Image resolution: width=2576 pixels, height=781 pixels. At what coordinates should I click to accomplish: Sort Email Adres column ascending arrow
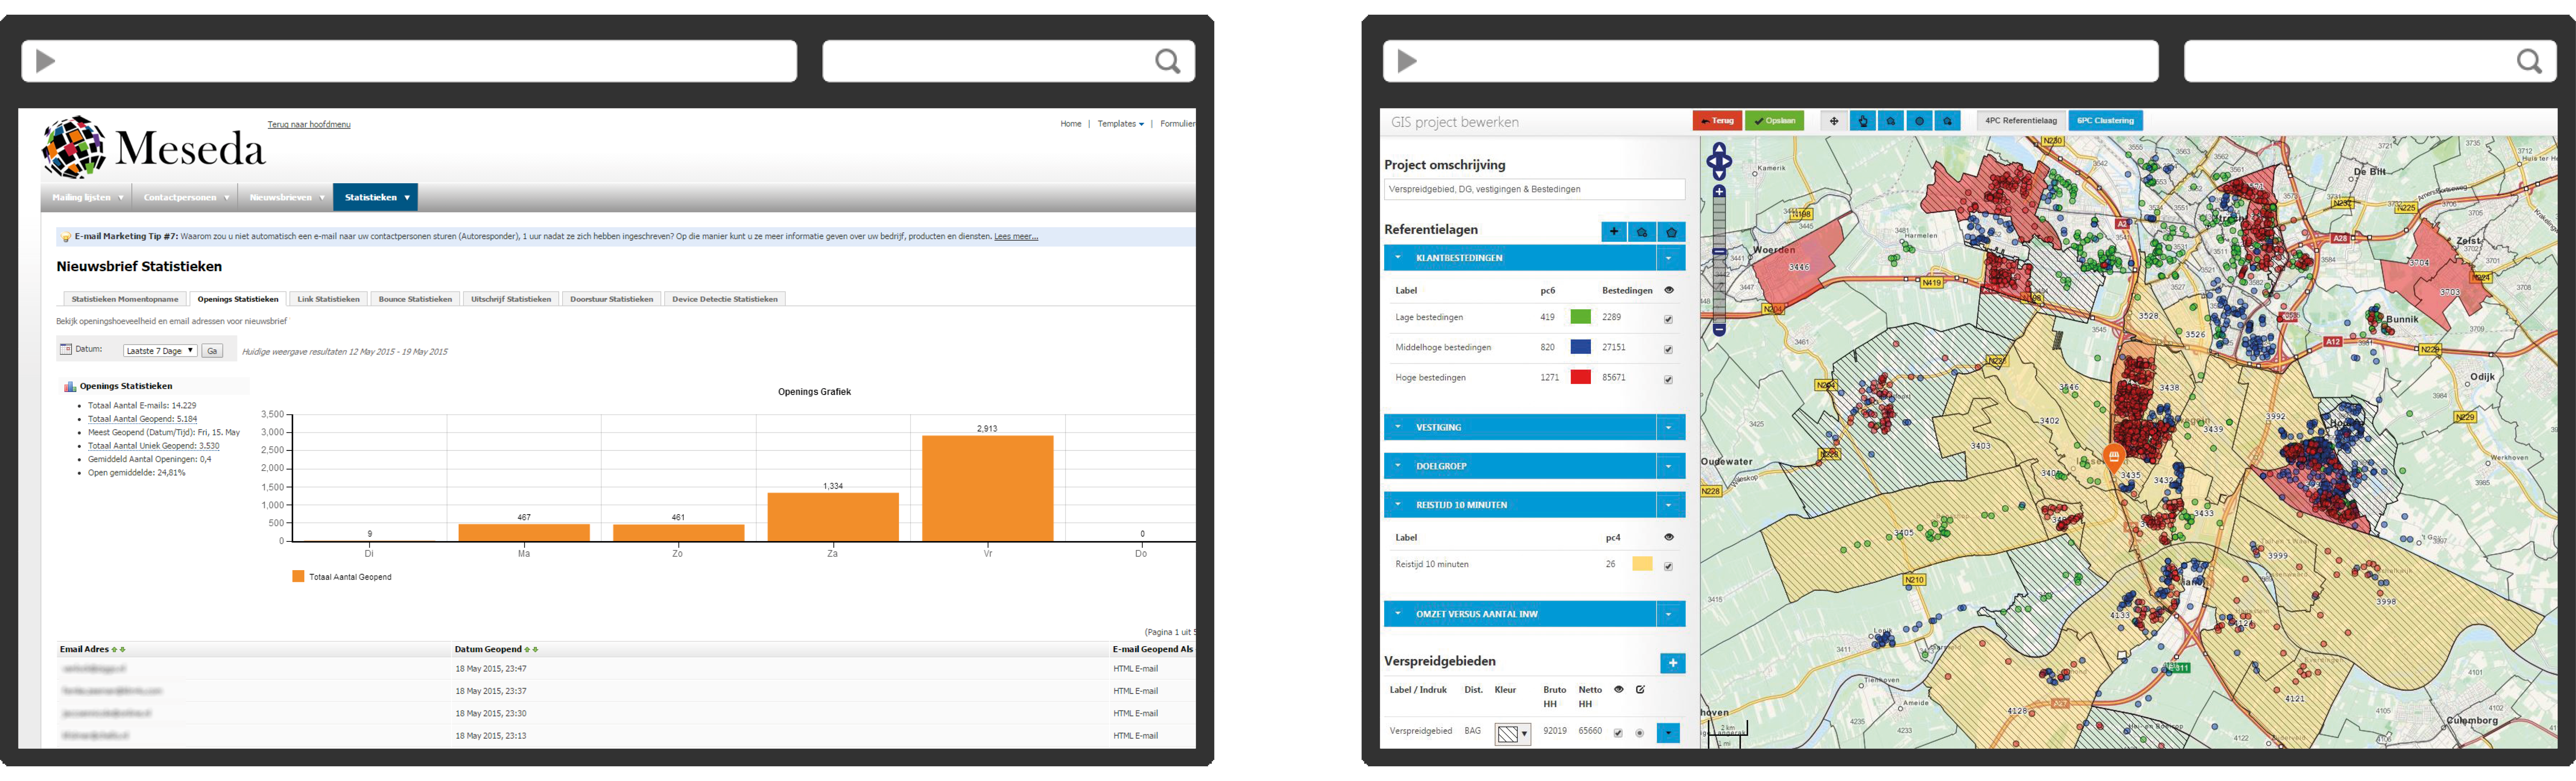tap(115, 650)
